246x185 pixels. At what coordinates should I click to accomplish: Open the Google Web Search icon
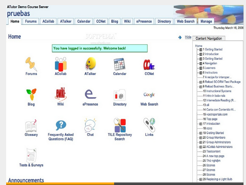(x=149, y=95)
